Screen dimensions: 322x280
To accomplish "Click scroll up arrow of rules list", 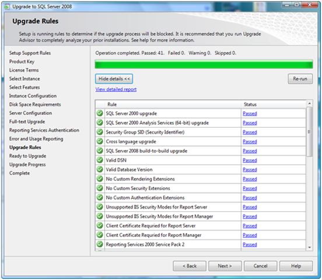I will (x=309, y=103).
